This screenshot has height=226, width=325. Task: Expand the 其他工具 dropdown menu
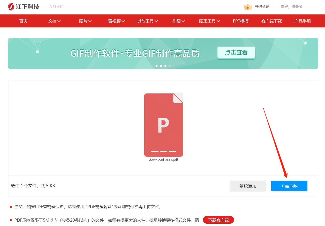click(147, 21)
